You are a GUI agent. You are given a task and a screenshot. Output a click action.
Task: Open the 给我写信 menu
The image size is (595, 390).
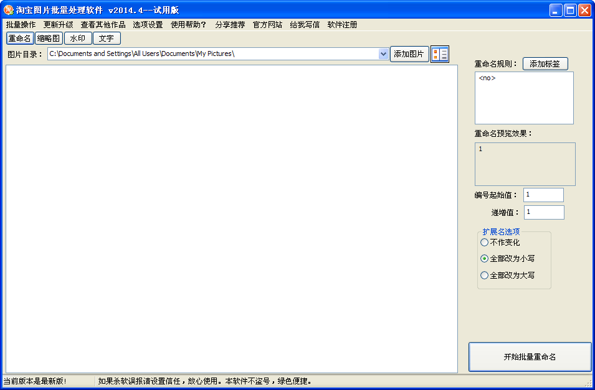tap(305, 25)
